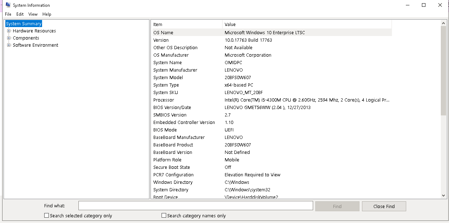Click the value Microsoft Windows 10 Enterprise LTSC

(265, 33)
